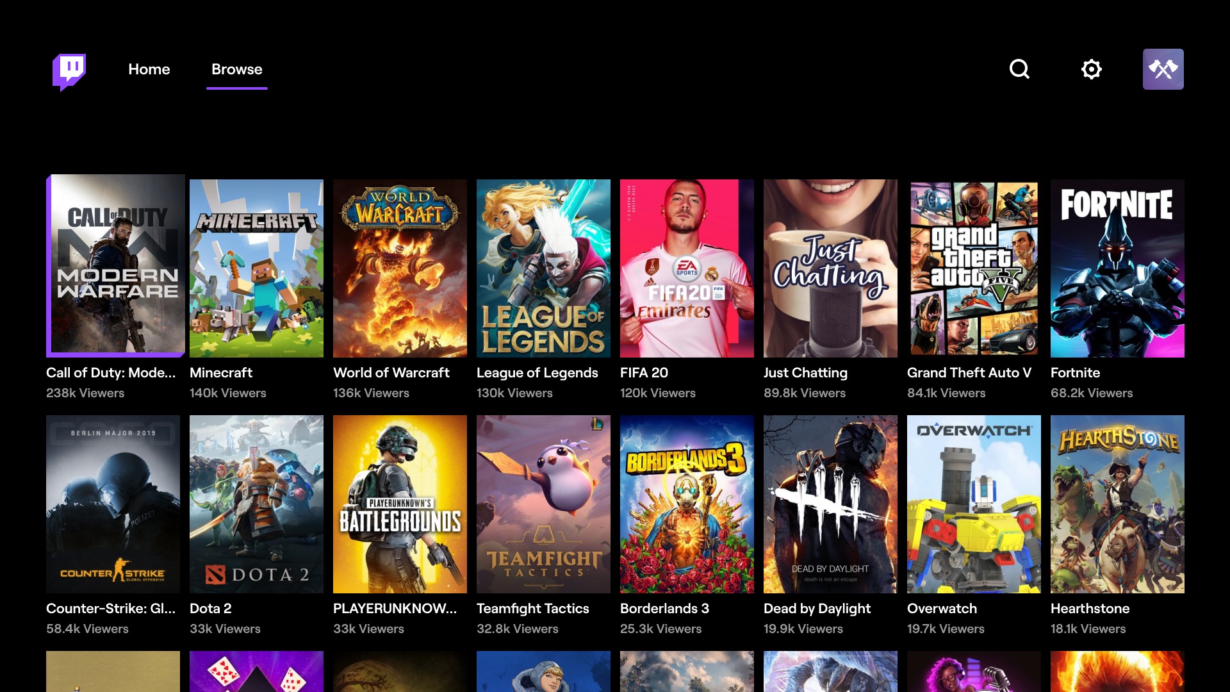Choose the PUBG Battlegrounds cover
Viewport: 1230px width, 692px height.
click(400, 504)
